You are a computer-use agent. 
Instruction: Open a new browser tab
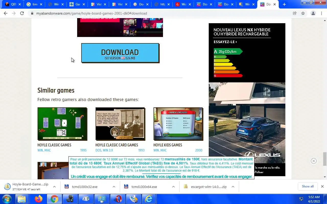tap(284, 4)
